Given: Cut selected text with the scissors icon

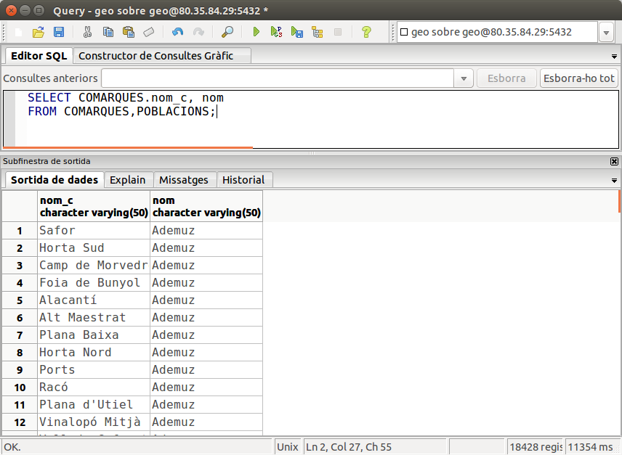Looking at the screenshot, I should tap(87, 32).
